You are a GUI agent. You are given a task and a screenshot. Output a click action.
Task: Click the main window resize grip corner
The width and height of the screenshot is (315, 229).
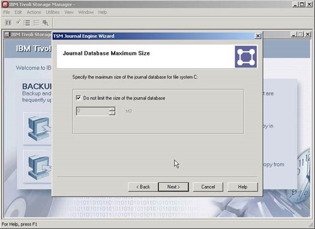coord(311,226)
